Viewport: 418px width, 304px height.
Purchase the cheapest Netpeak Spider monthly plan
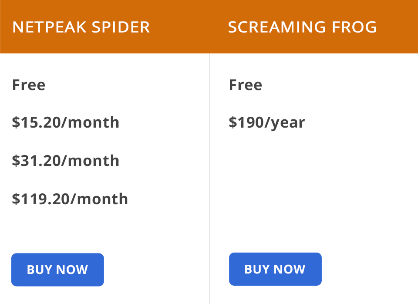point(65,122)
